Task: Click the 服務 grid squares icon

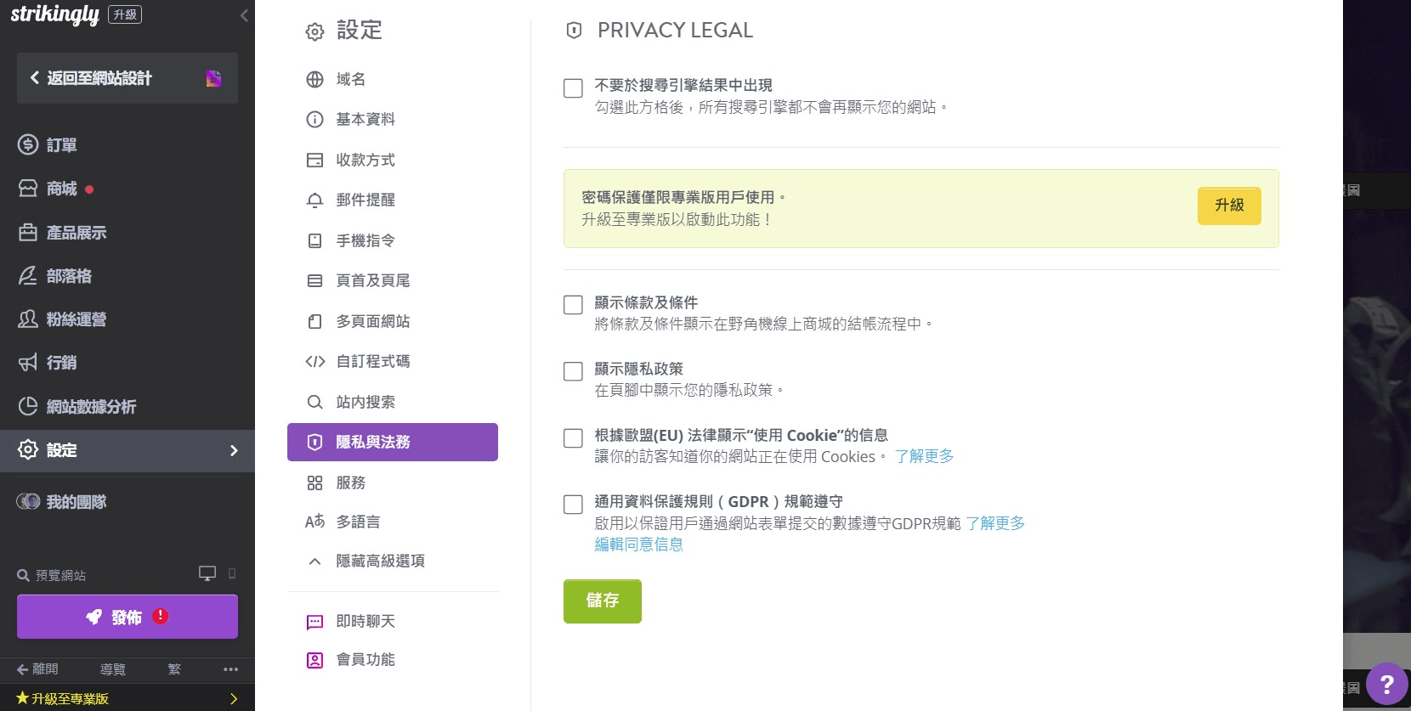Action: (314, 482)
